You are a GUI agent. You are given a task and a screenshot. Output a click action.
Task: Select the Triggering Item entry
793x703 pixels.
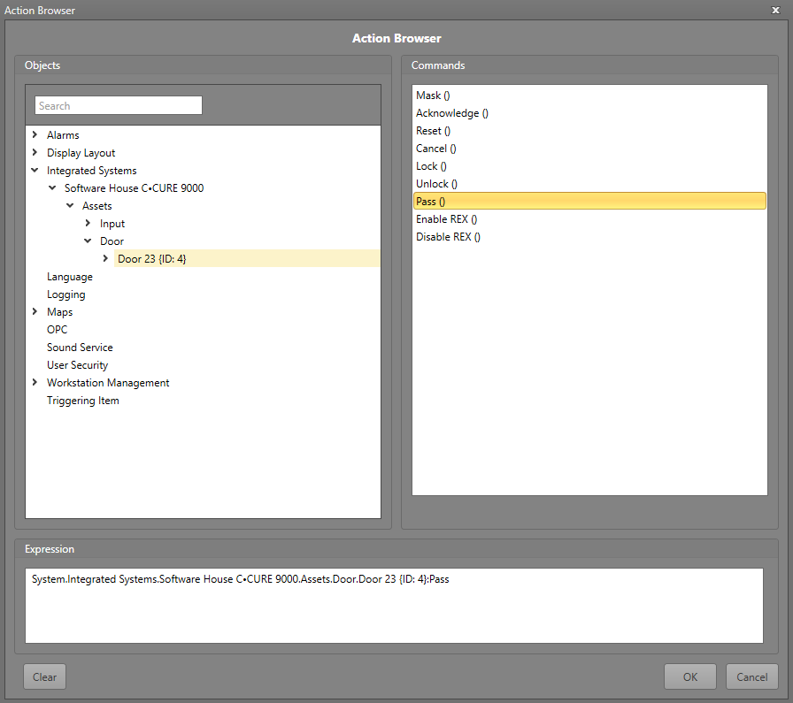coord(82,401)
